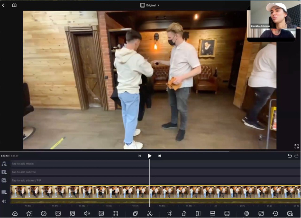Click the timeline playhead marker
The width and height of the screenshot is (301, 218).
(150, 183)
